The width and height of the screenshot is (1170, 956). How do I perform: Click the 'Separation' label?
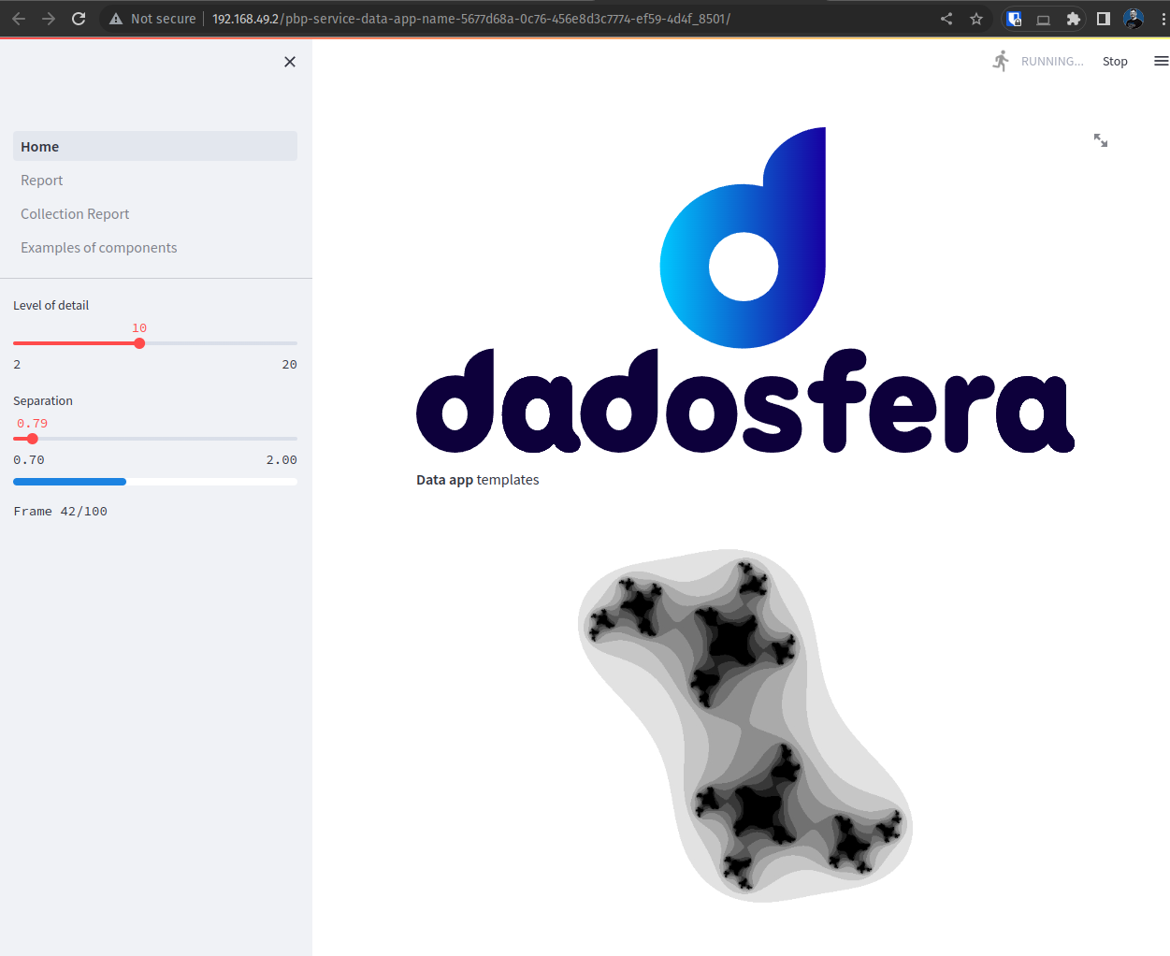pyautogui.click(x=43, y=400)
